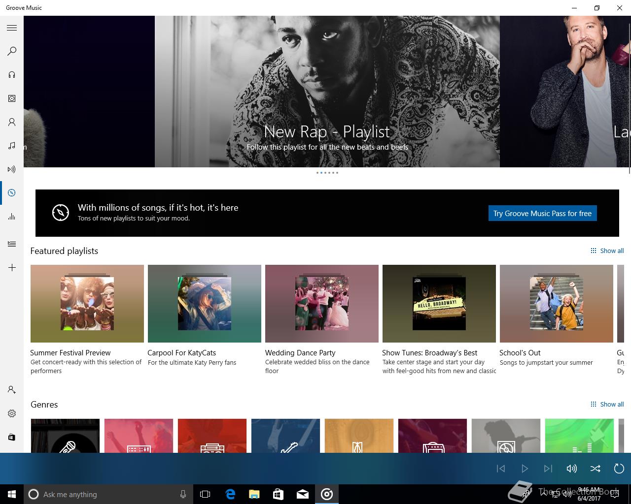Open Settings gear in sidebar
This screenshot has height=504, width=631.
coord(12,413)
